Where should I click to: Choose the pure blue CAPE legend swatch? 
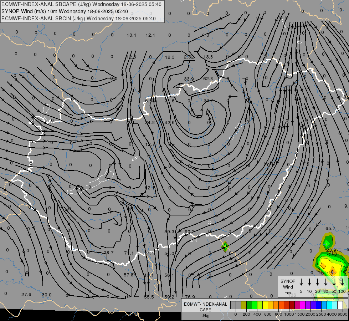pos(318,305)
